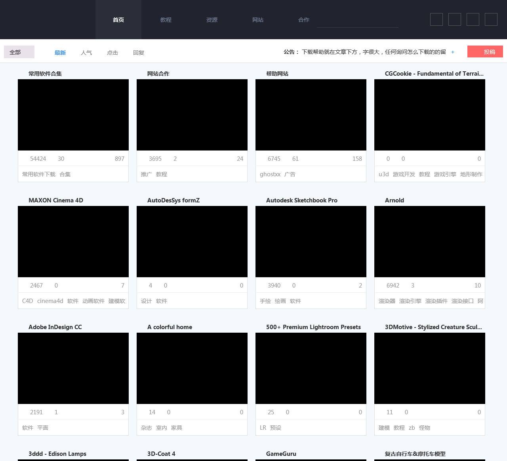Select the 室内 tag
This screenshot has height=461, width=507.
[x=162, y=428]
